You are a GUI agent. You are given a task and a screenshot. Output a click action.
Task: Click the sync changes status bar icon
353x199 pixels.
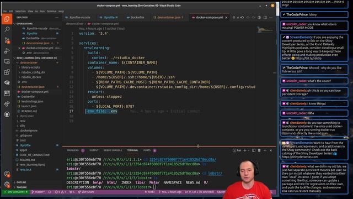[50, 192]
